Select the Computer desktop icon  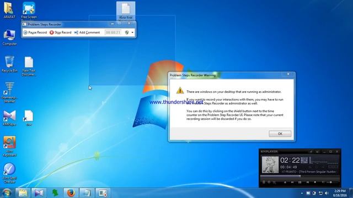click(x=9, y=37)
